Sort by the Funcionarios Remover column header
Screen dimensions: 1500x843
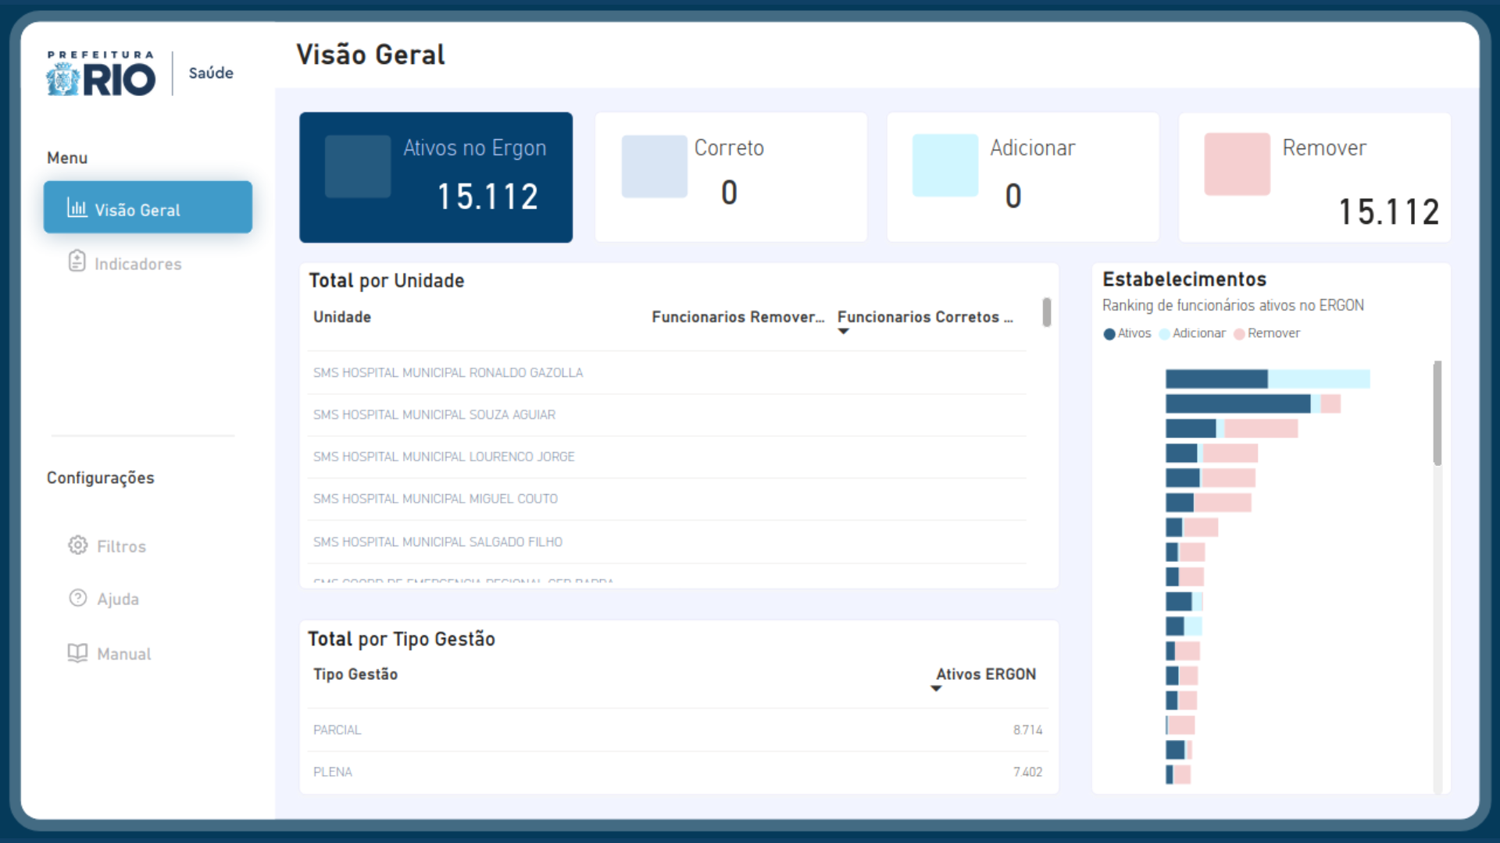(737, 317)
